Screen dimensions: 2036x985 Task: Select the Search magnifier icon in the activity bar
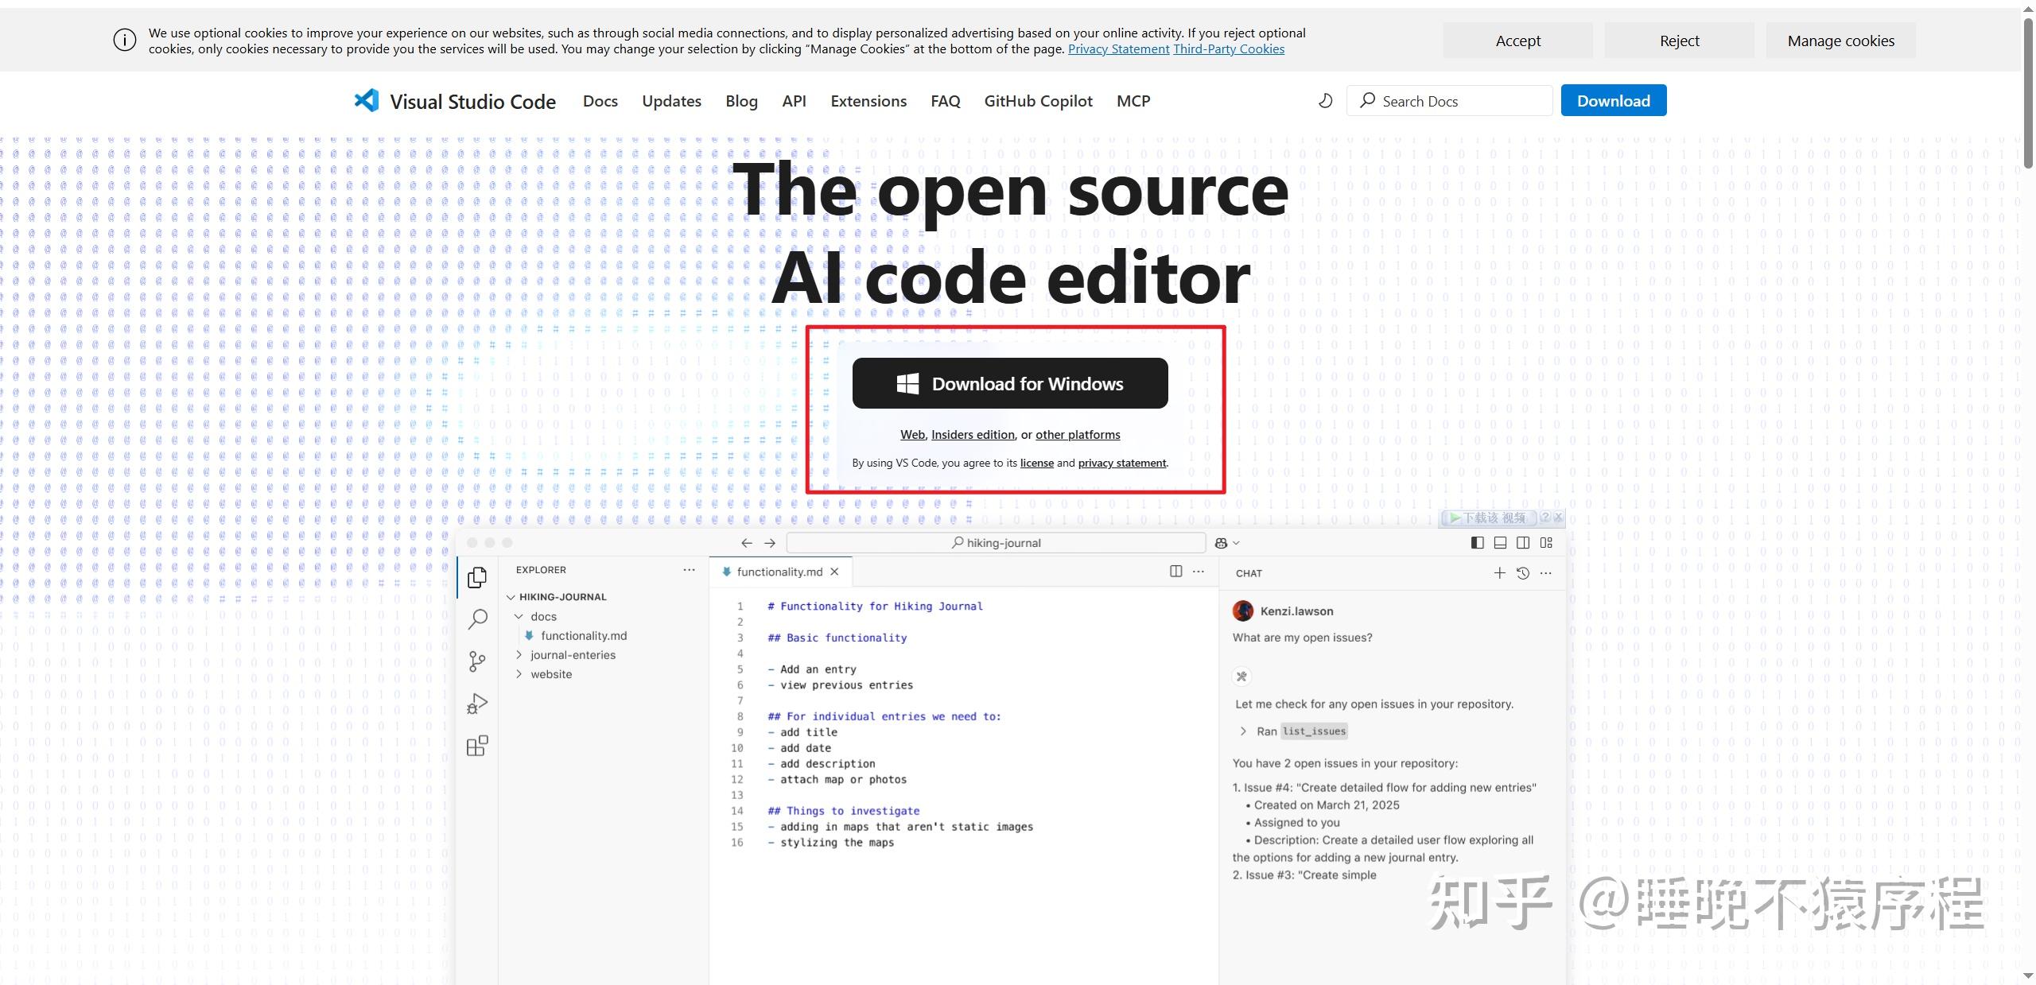(477, 619)
